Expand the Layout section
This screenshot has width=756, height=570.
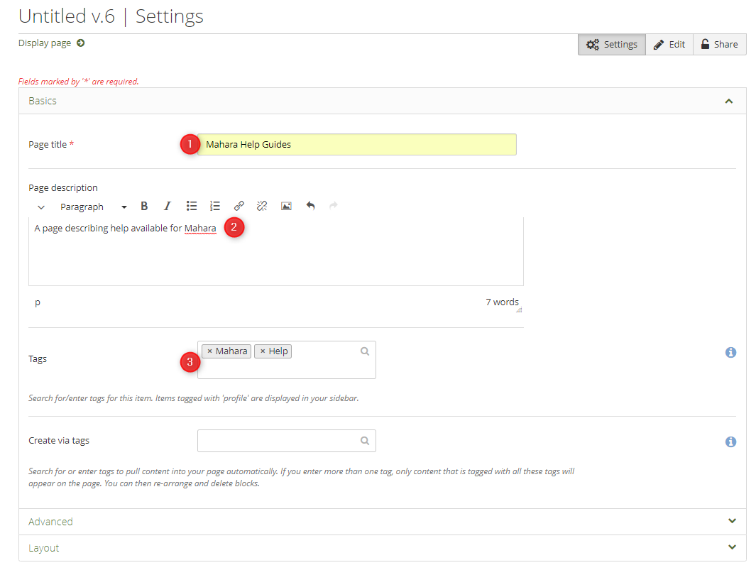382,548
